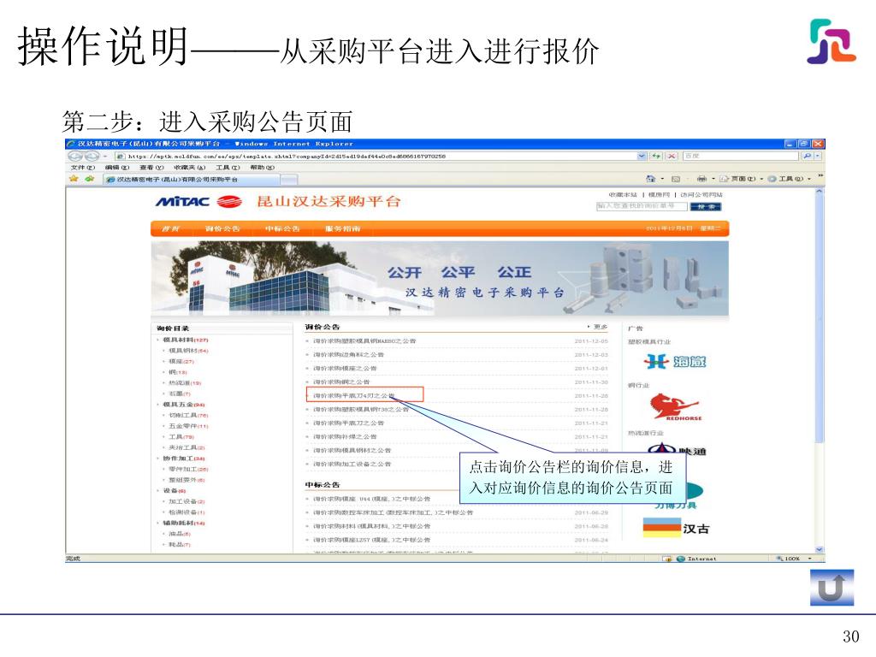
Task: Click the scrollbar down arrow
Action: [x=820, y=550]
